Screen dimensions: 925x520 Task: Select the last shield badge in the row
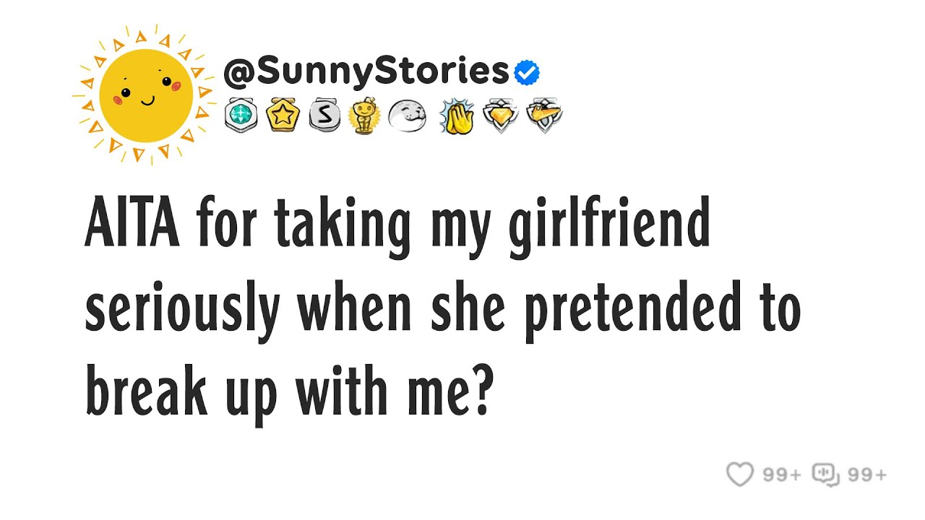(543, 116)
